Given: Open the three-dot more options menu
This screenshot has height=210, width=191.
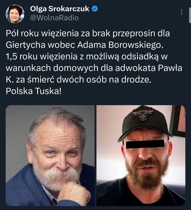Looking at the screenshot, I should click(x=182, y=12).
